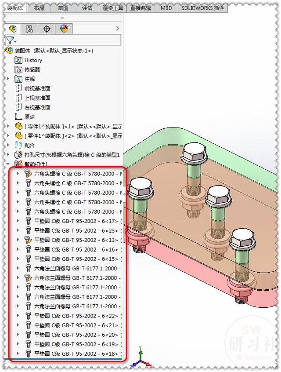
Task: Select the 前视基准面 tree item label
Action: point(37,88)
